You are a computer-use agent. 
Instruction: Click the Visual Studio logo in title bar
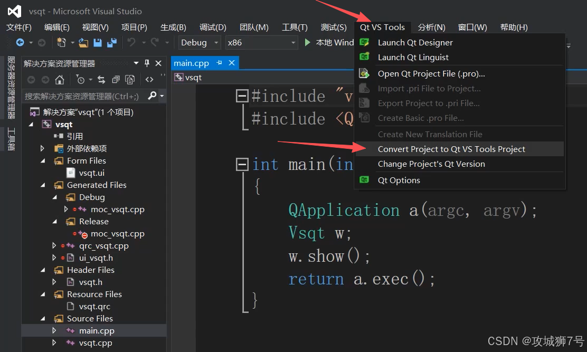pyautogui.click(x=14, y=11)
